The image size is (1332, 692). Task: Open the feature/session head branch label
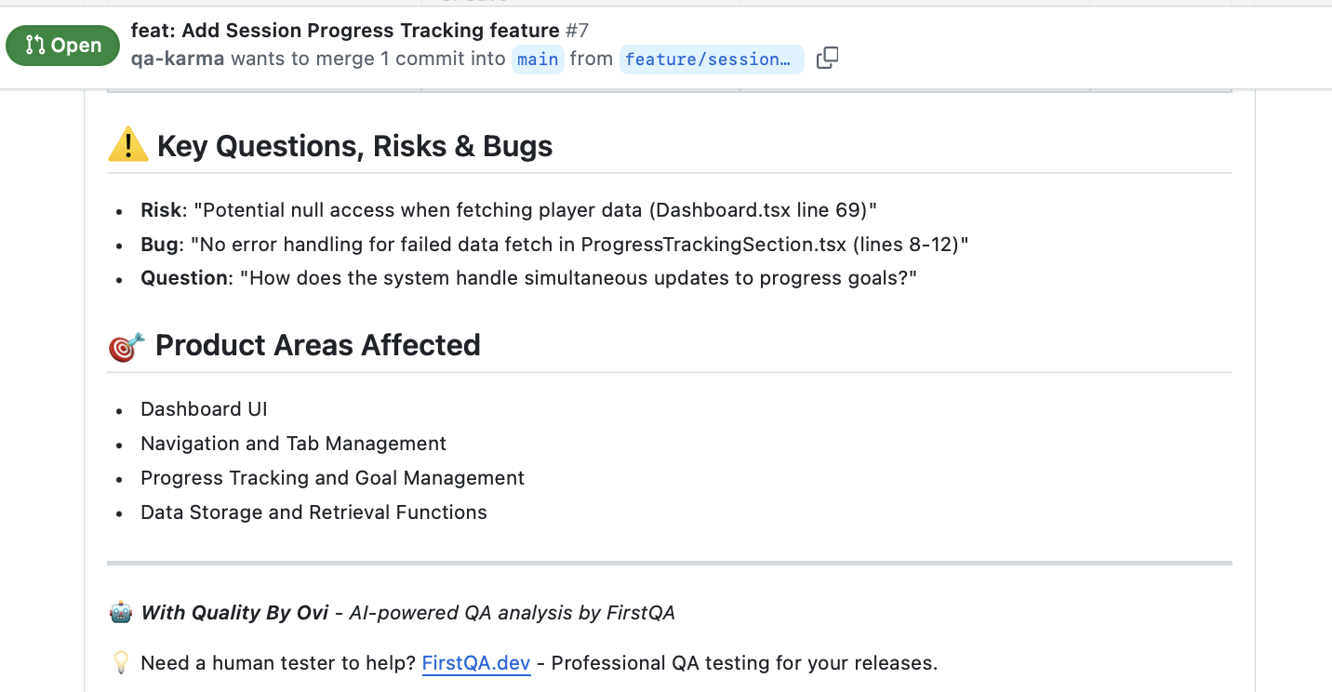tap(711, 60)
